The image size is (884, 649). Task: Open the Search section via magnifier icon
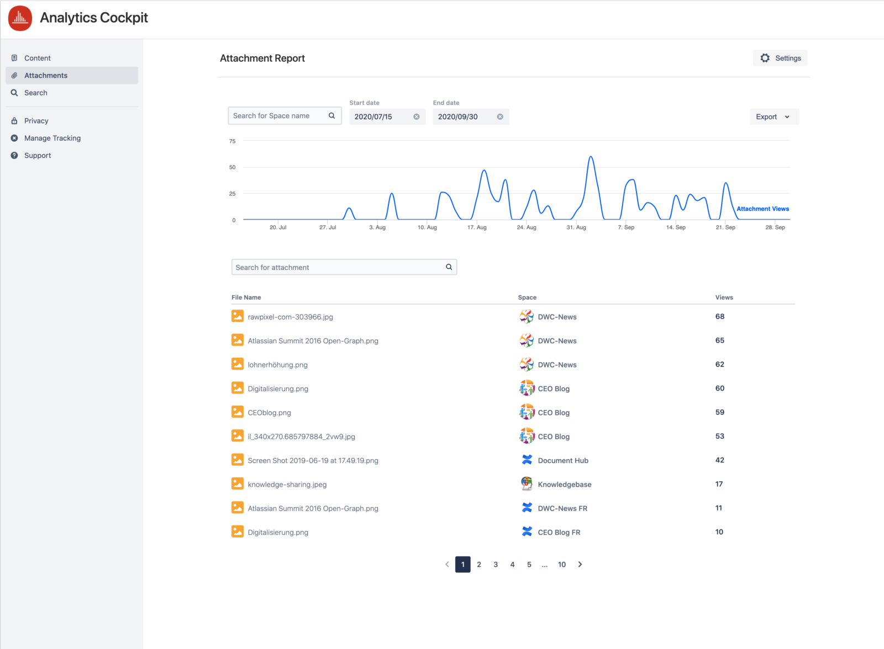14,93
